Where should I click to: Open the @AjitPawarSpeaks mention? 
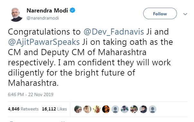click(44, 42)
